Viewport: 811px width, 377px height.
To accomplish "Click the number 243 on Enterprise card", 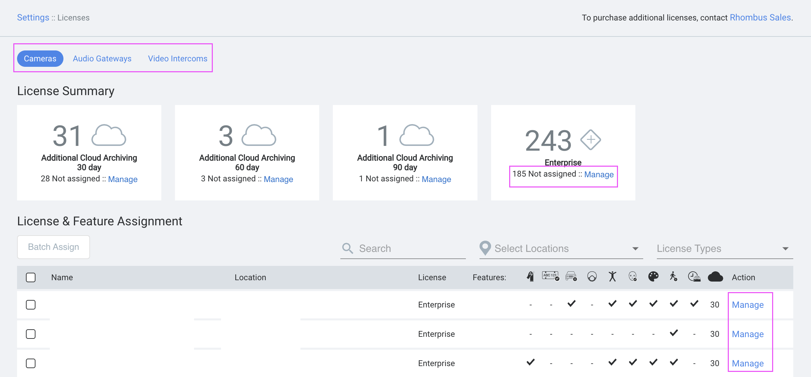I will pyautogui.click(x=548, y=140).
